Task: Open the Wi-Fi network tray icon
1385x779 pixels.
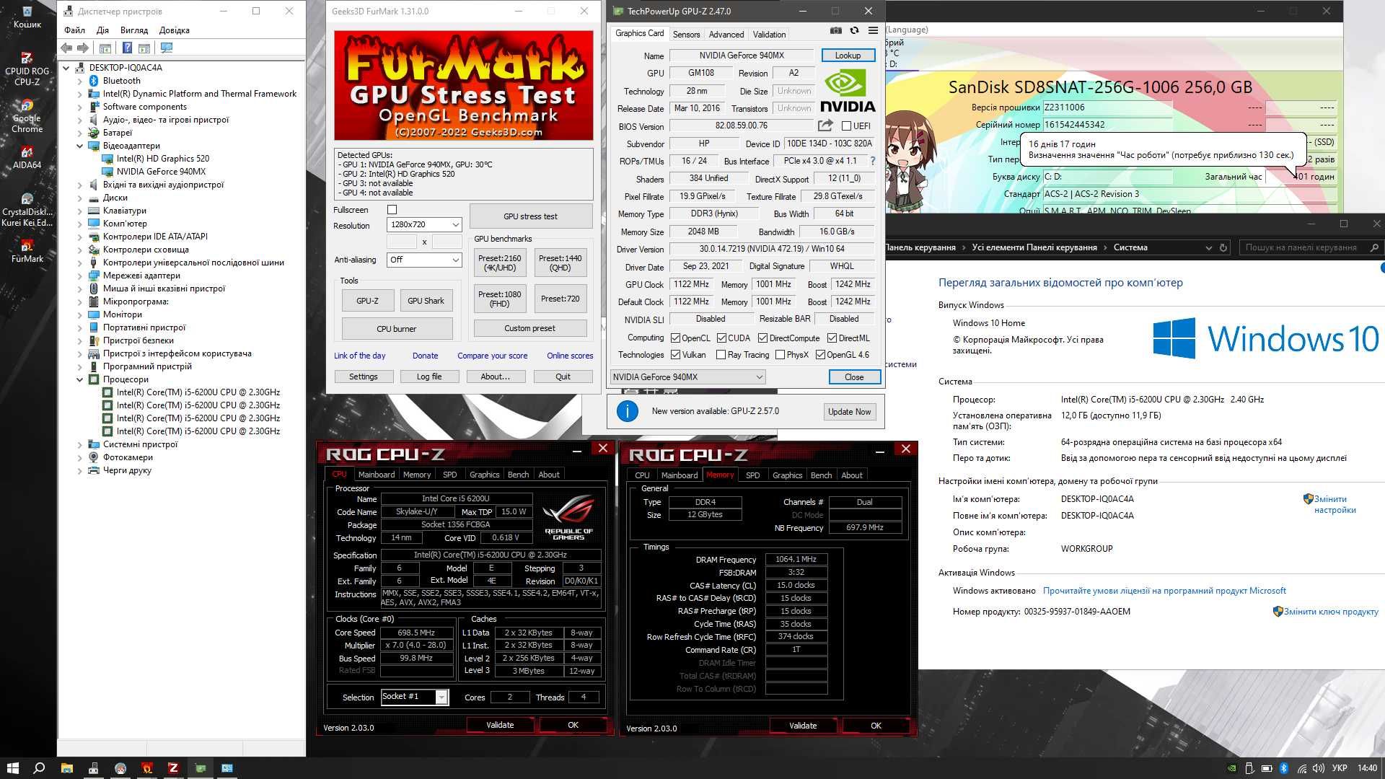Action: (1301, 768)
